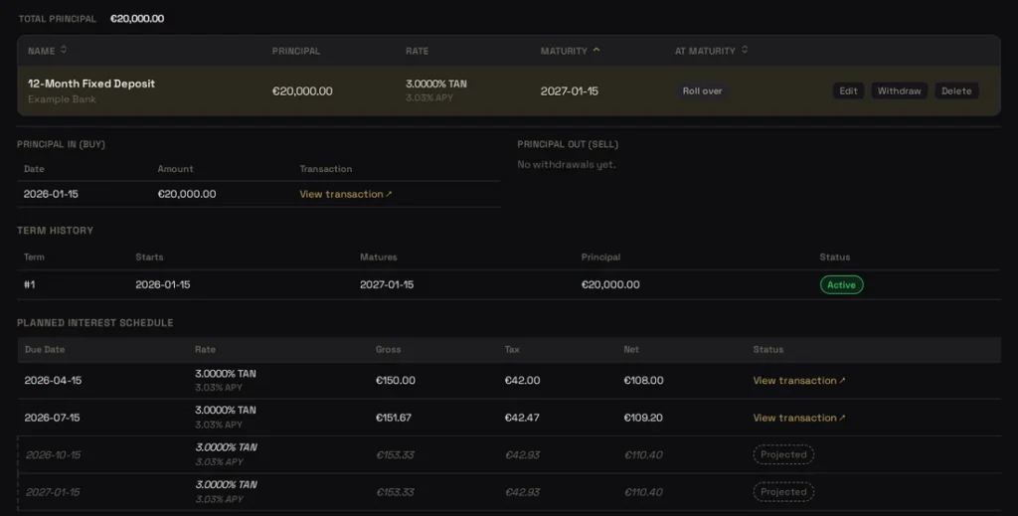Click the term Matures date 2027-01-15
This screenshot has height=516, width=1018.
click(x=387, y=285)
